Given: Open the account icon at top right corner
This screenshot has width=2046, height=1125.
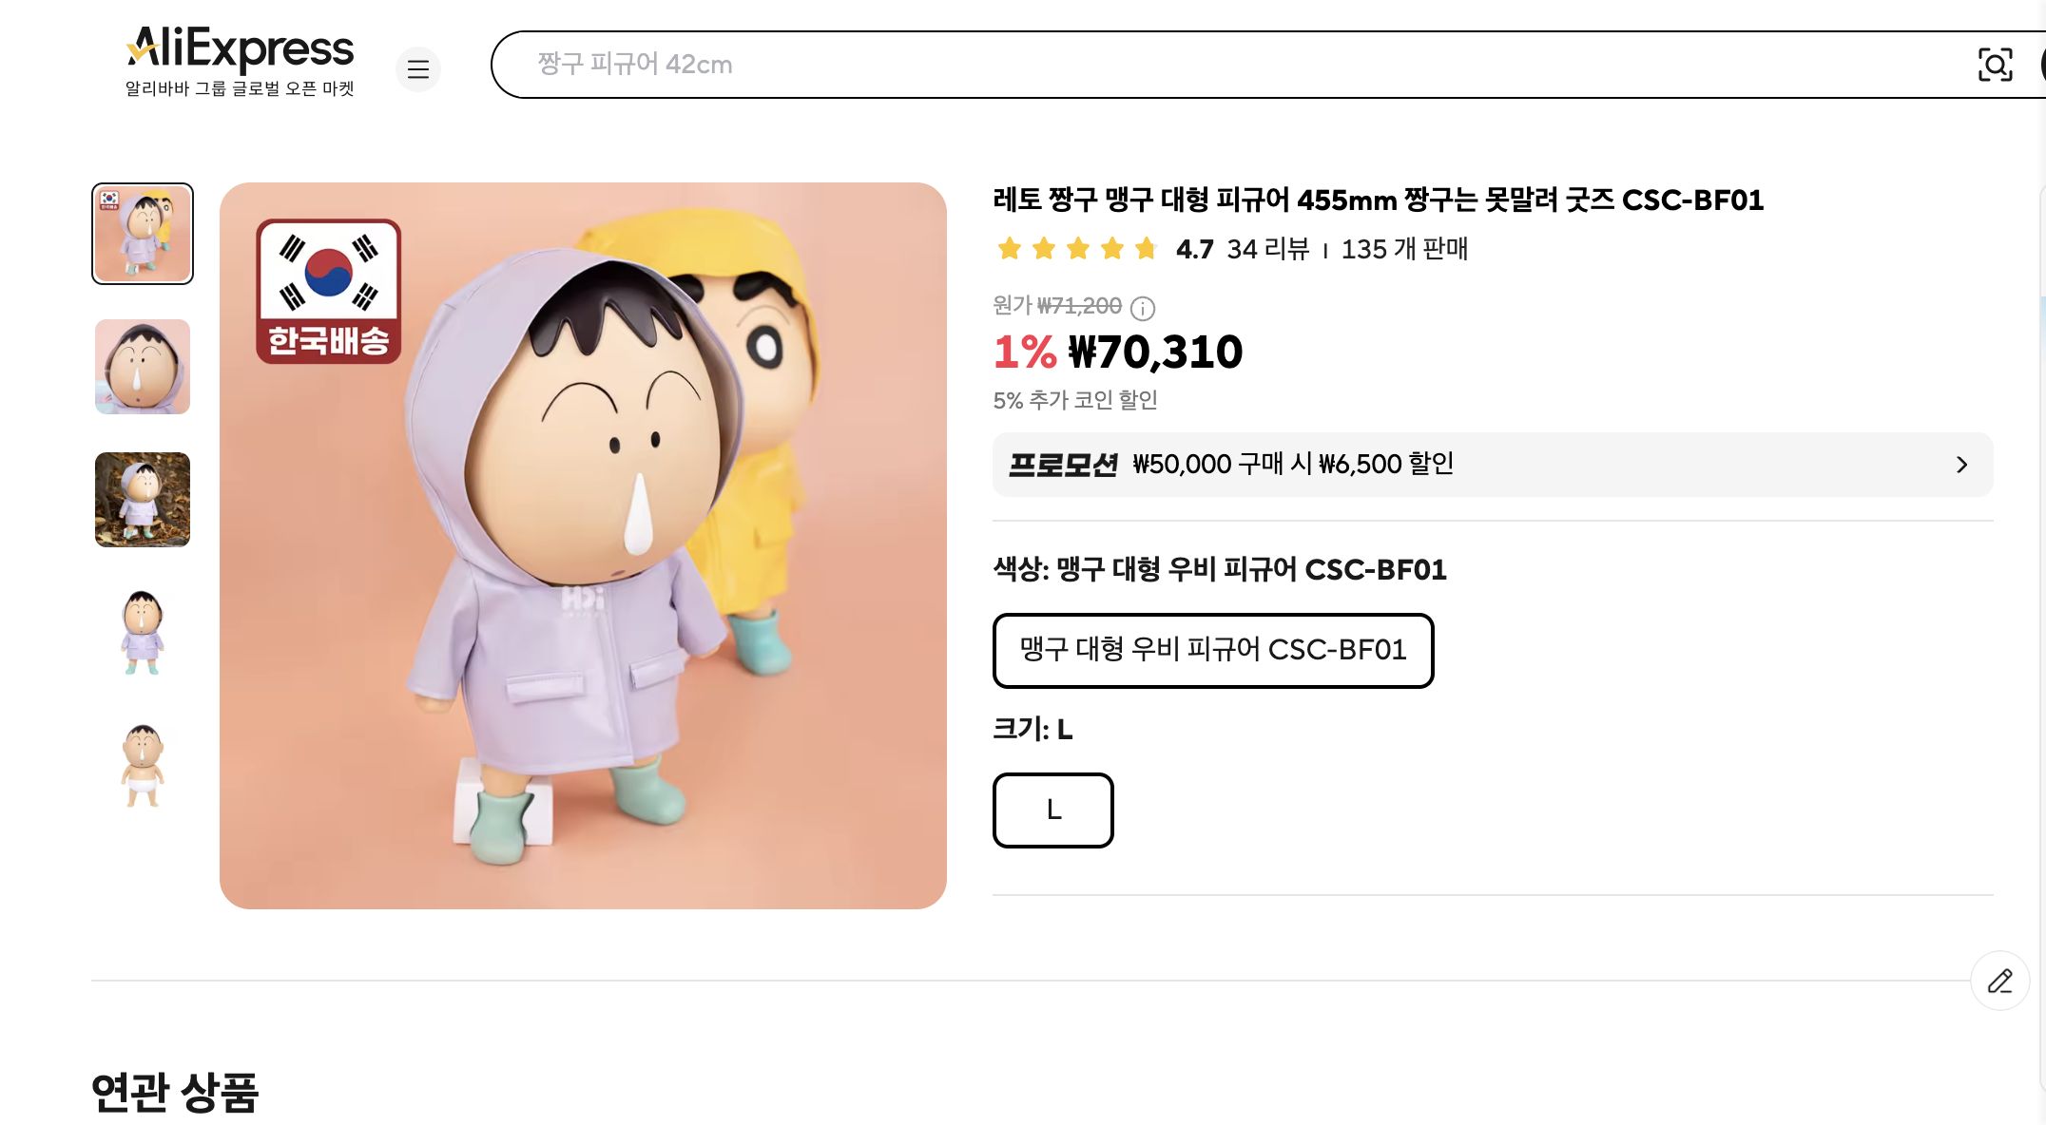Looking at the screenshot, I should (2042, 65).
